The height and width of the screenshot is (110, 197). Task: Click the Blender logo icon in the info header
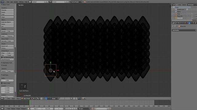85,2
